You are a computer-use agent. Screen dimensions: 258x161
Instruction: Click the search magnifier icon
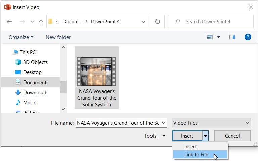177,22
